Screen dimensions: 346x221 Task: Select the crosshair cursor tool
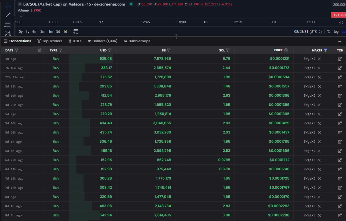(8, 5)
